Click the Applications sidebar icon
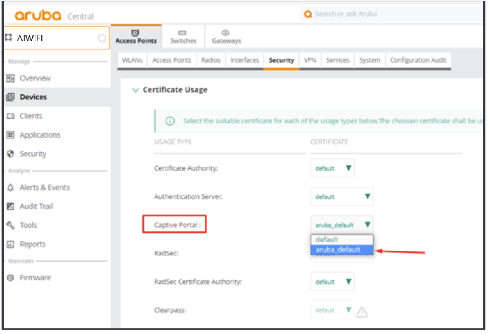This screenshot has width=488, height=334. (10, 135)
